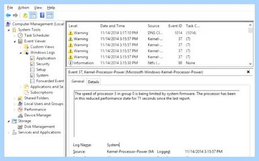Click the Application log icon

[x=32, y=59]
